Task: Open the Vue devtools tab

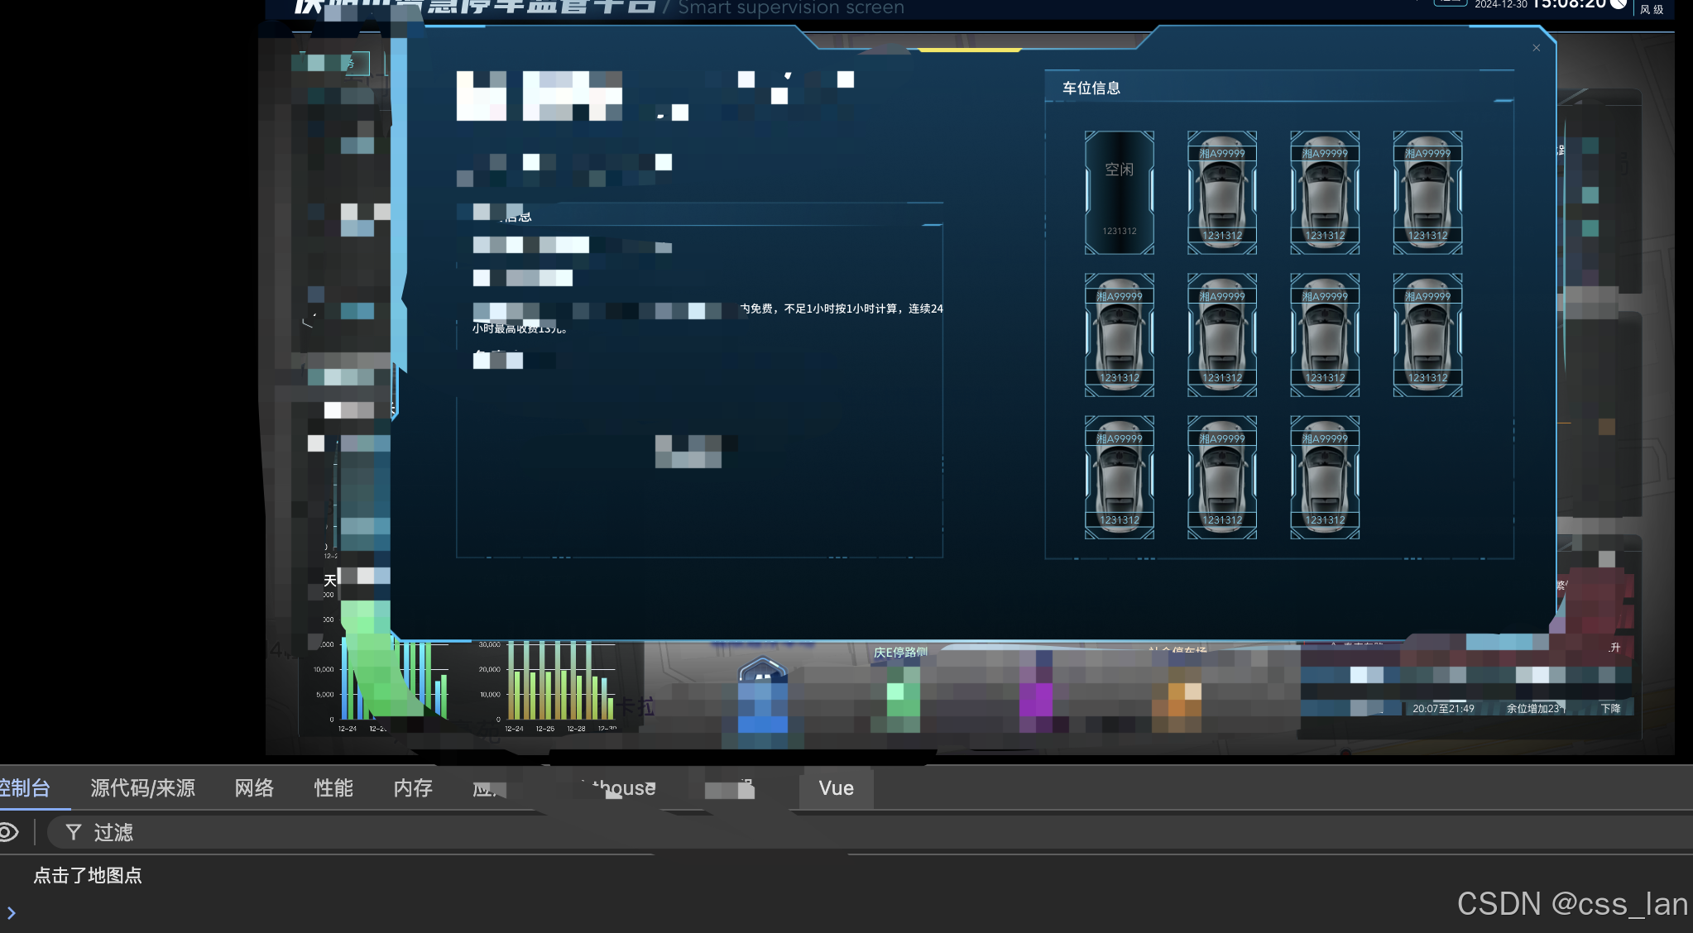Action: (836, 788)
